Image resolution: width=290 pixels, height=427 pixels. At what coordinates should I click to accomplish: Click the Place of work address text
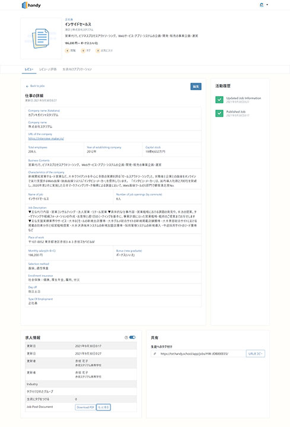click(x=61, y=241)
